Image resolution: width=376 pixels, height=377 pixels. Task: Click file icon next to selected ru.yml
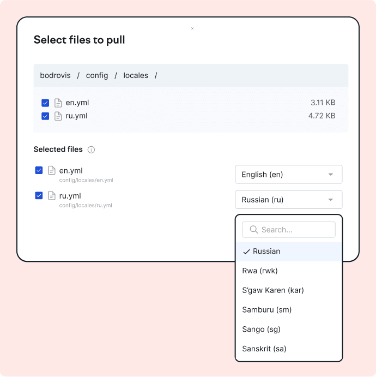(x=52, y=195)
